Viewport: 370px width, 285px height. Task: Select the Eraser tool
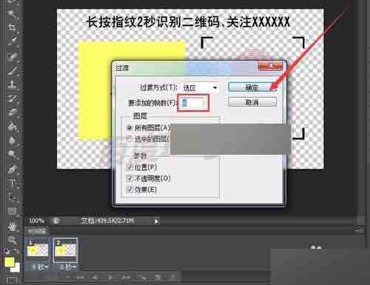(12, 113)
